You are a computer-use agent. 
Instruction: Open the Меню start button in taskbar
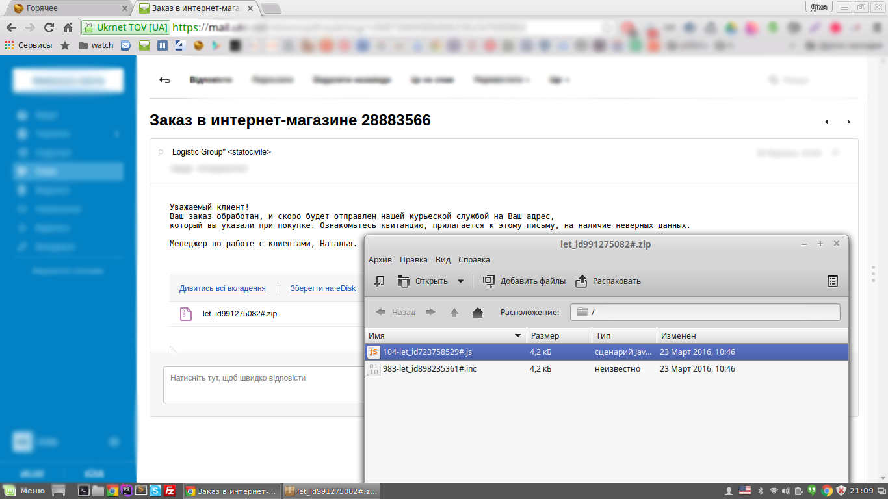pyautogui.click(x=25, y=491)
